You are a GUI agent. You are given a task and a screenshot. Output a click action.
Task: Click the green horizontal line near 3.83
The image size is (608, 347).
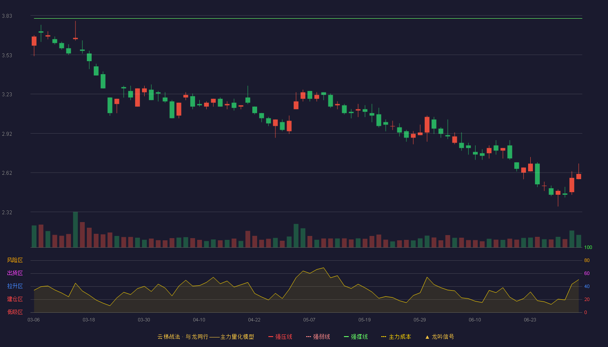(308, 18)
